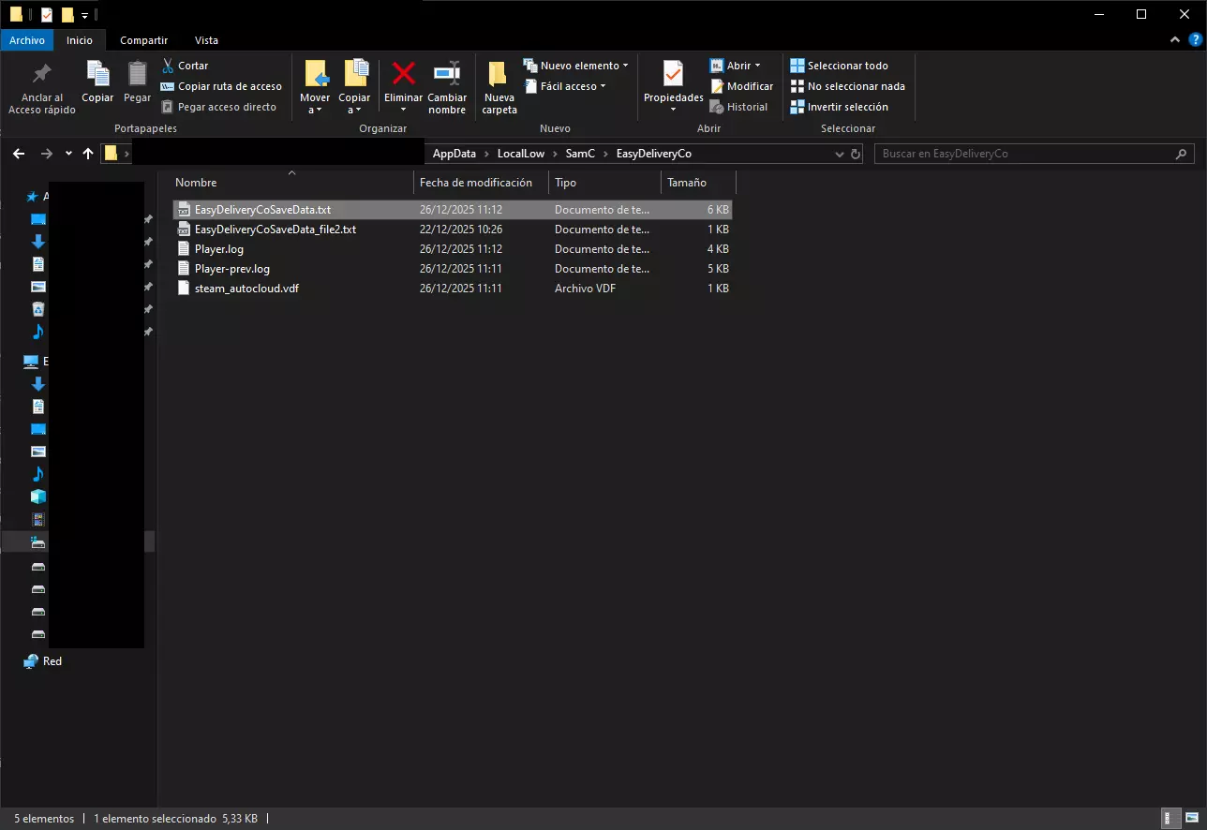Collapse the ribbon with the chevron
Screen dimensions: 1207x830
tap(1176, 40)
